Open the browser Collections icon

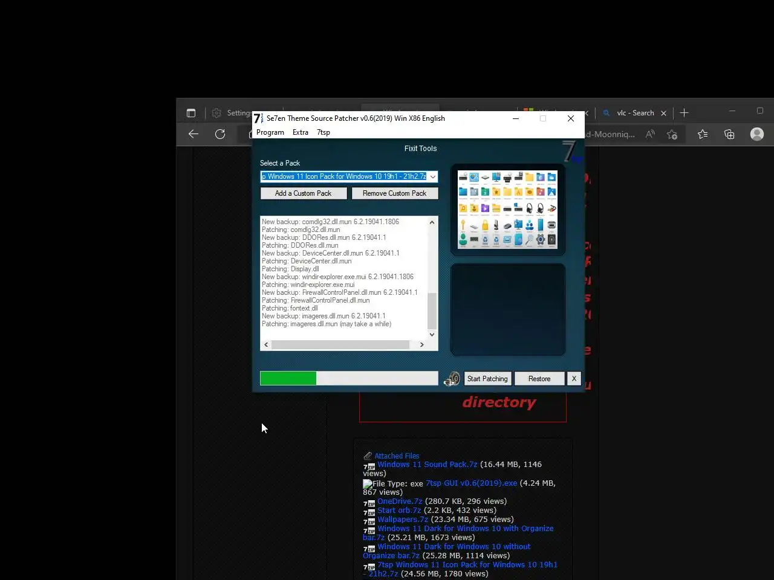[x=729, y=134]
